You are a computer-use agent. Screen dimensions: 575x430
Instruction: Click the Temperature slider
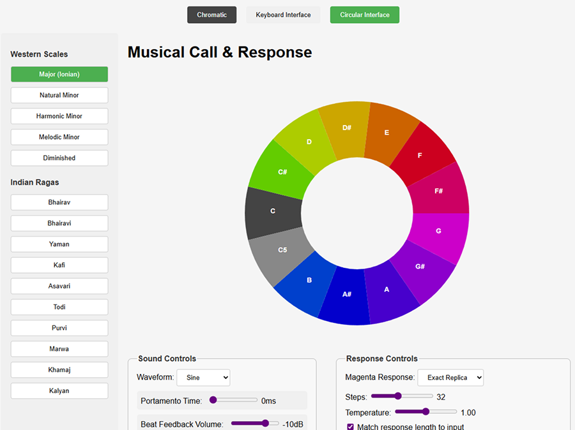tap(425, 412)
